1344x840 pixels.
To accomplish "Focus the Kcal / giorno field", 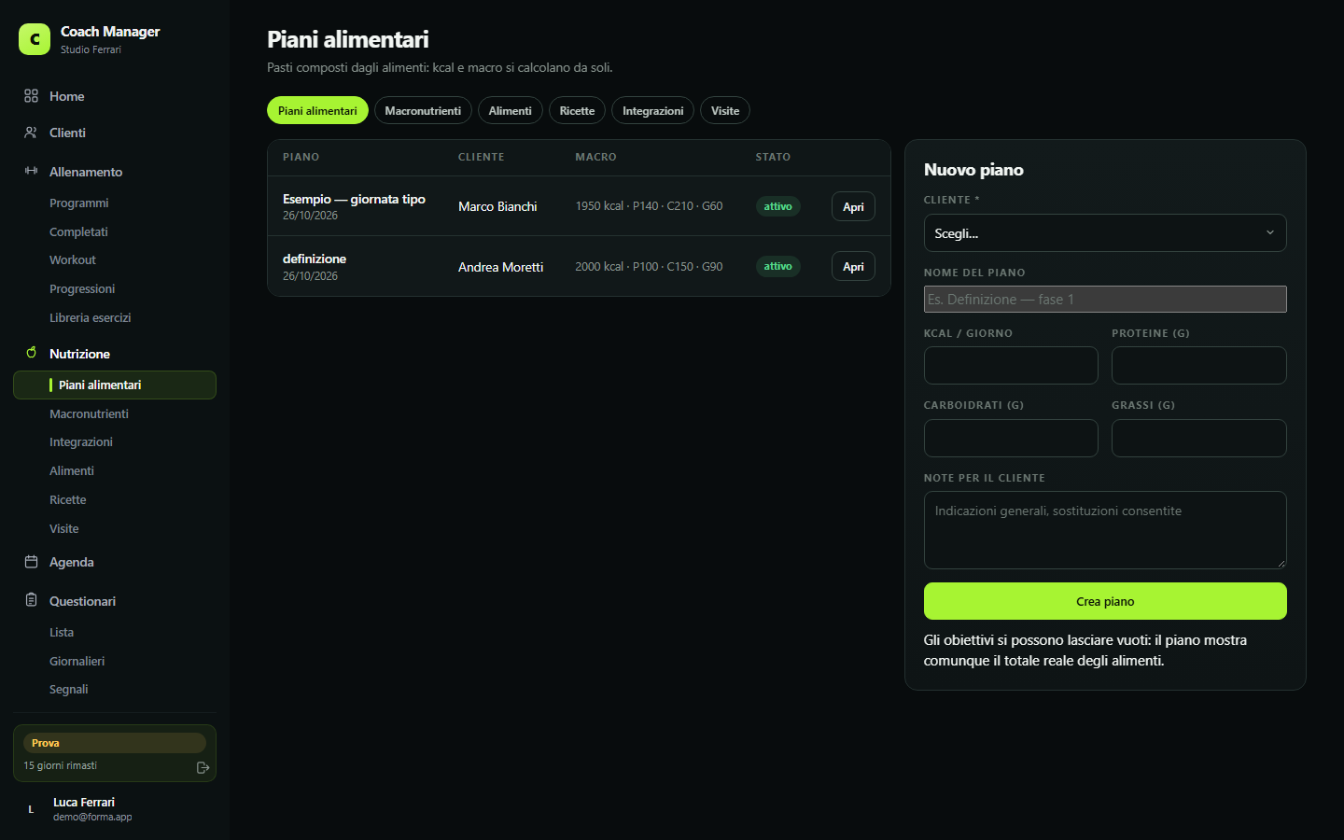I will (x=1011, y=366).
